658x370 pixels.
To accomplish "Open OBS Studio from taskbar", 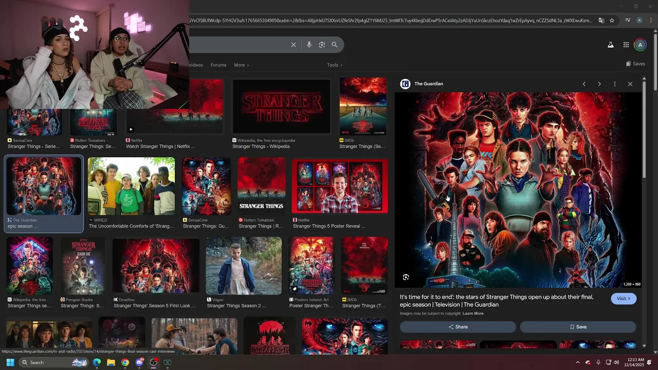I will pos(153,362).
